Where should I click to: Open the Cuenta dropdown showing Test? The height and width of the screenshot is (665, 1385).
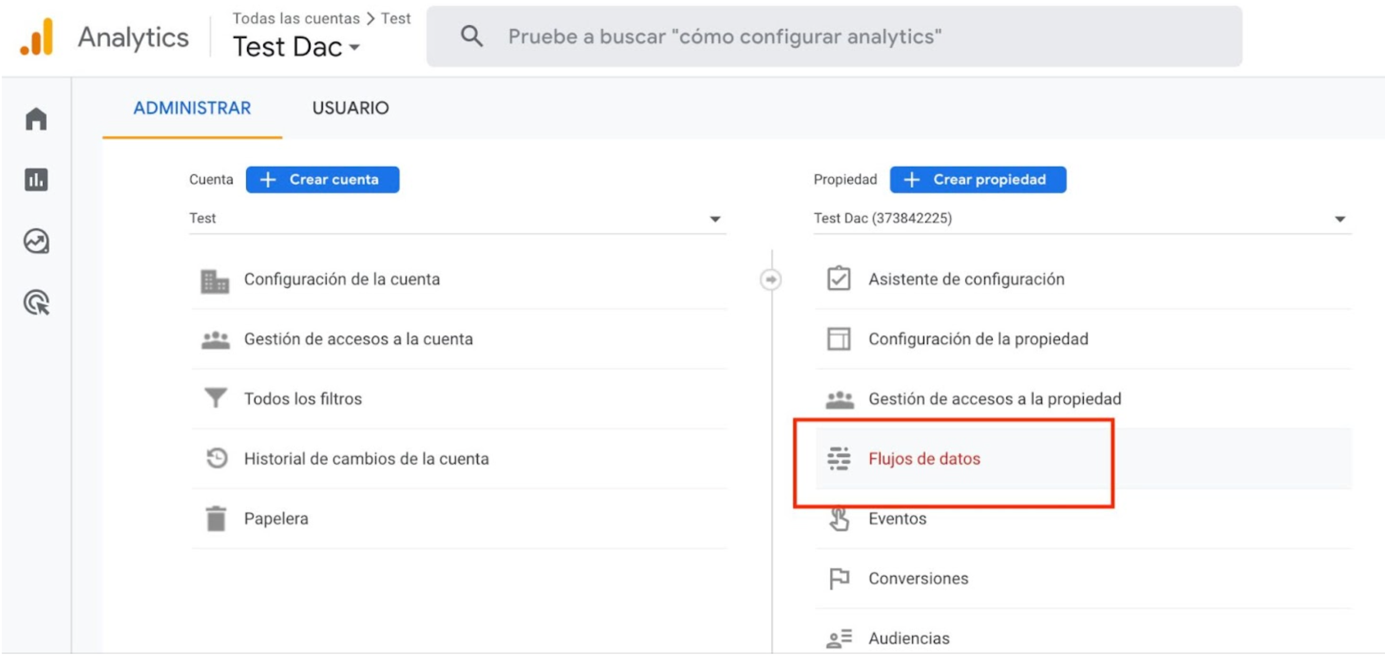(x=457, y=218)
